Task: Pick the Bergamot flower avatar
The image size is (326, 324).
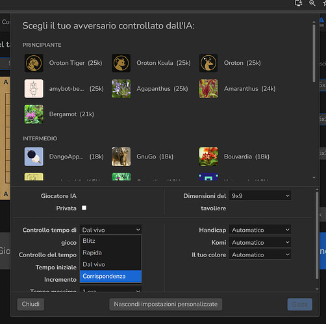Action: coord(34,114)
